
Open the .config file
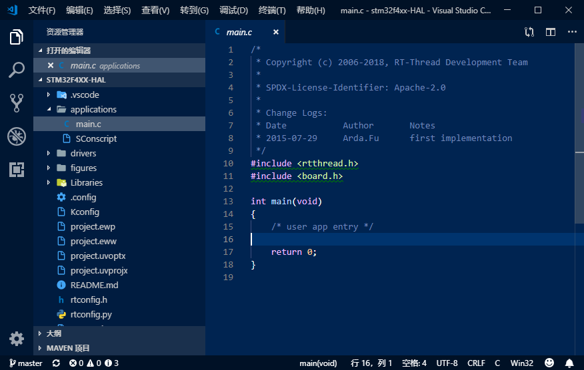click(x=119, y=197)
